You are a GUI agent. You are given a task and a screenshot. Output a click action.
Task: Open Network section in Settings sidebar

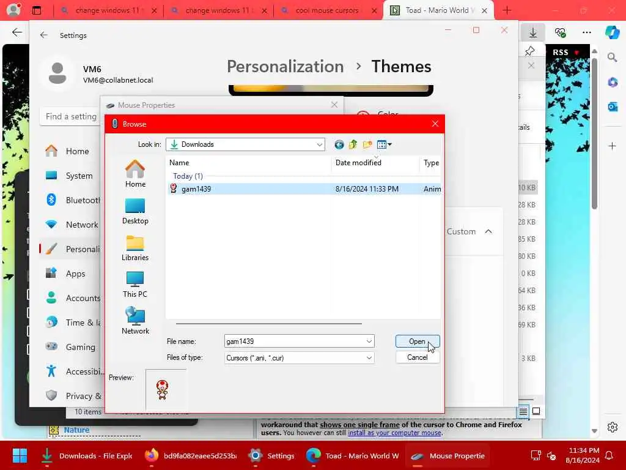(70, 225)
